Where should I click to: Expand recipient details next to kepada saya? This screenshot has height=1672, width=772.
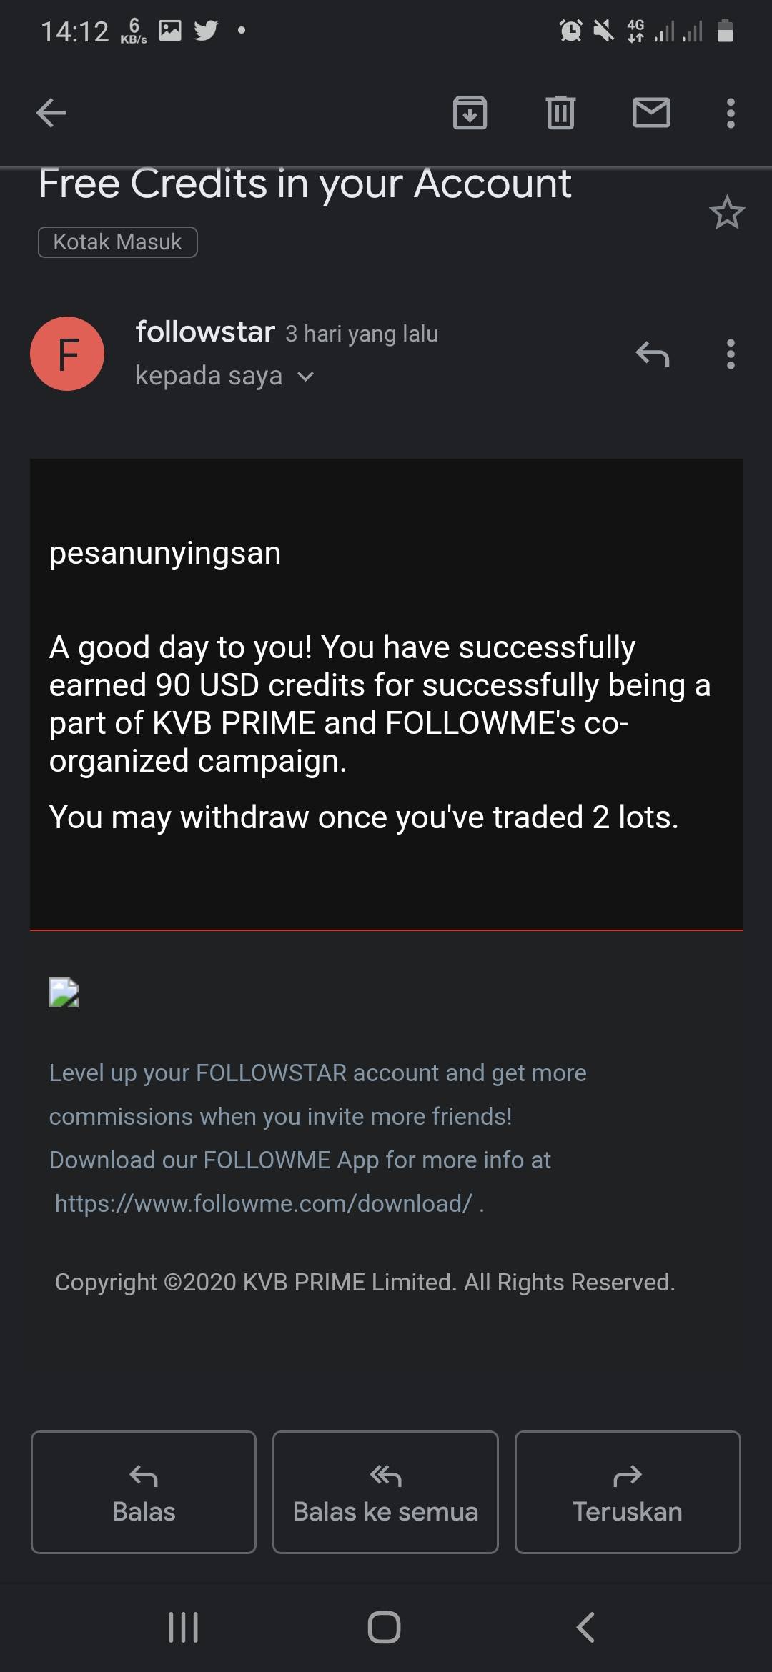(305, 377)
